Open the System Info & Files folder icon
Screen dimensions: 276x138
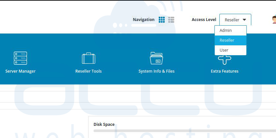(x=156, y=58)
